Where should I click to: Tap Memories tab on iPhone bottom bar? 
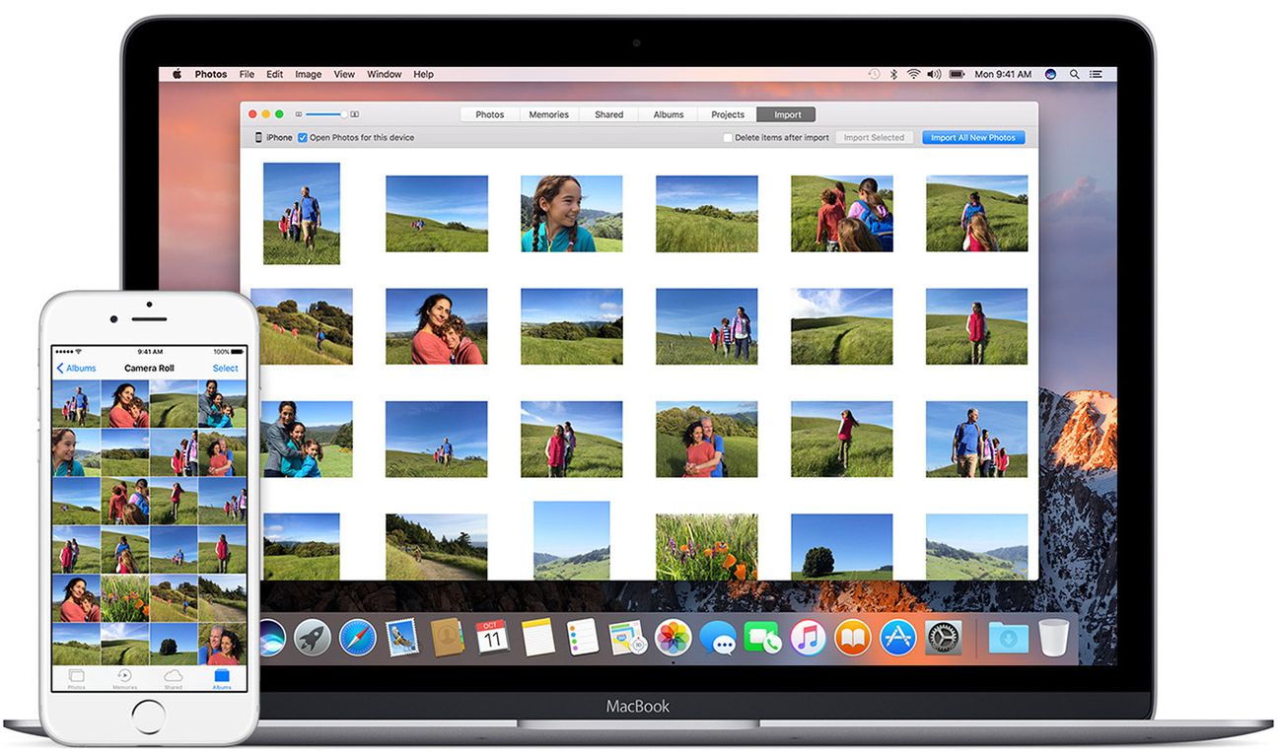[x=124, y=678]
